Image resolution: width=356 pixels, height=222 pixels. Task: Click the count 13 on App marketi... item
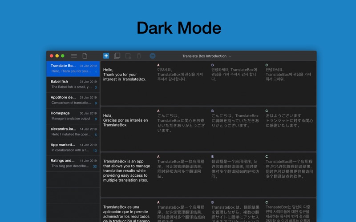pos(95,151)
